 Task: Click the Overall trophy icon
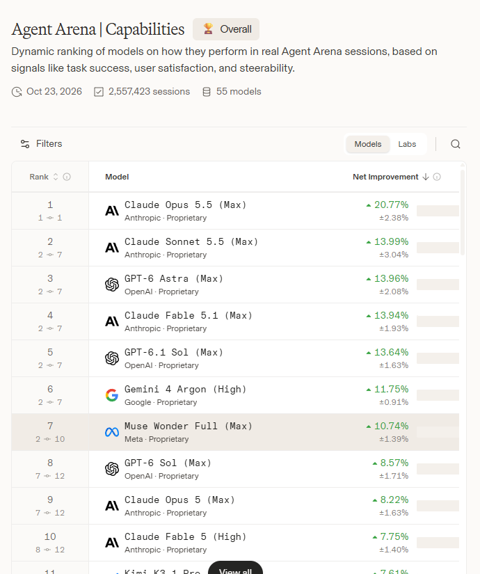[208, 29]
